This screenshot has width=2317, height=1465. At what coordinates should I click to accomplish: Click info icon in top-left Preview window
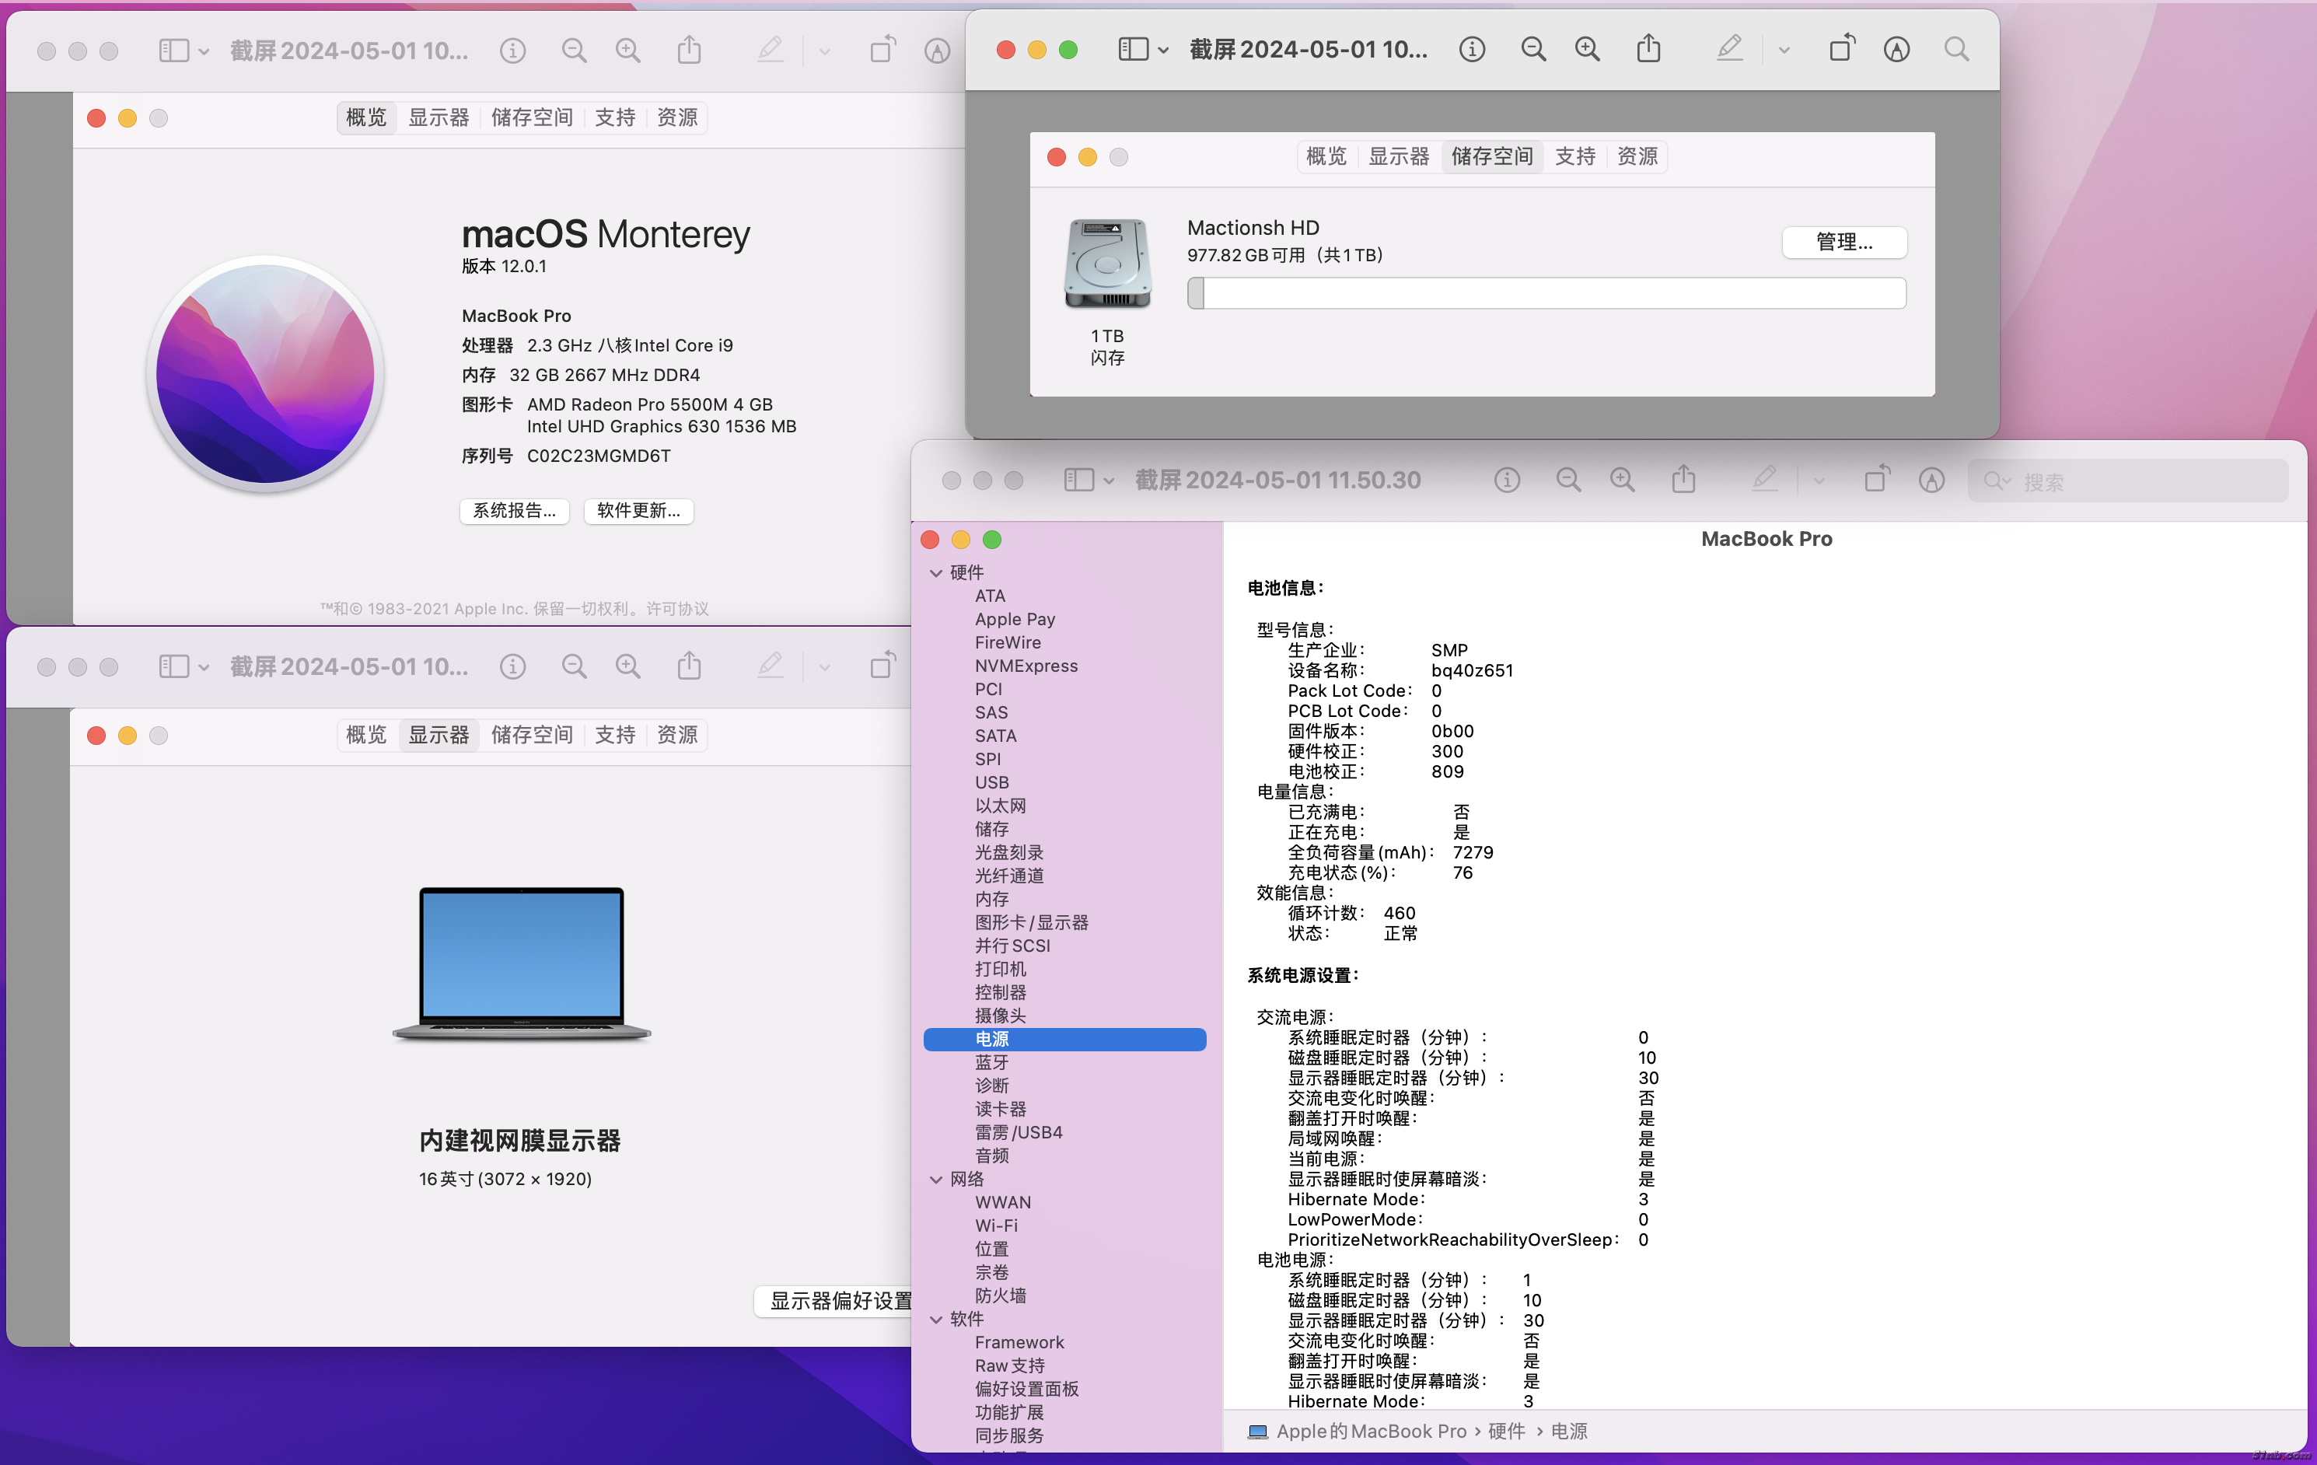513,51
